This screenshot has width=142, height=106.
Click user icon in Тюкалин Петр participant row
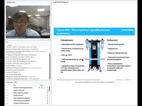click(x=47, y=103)
